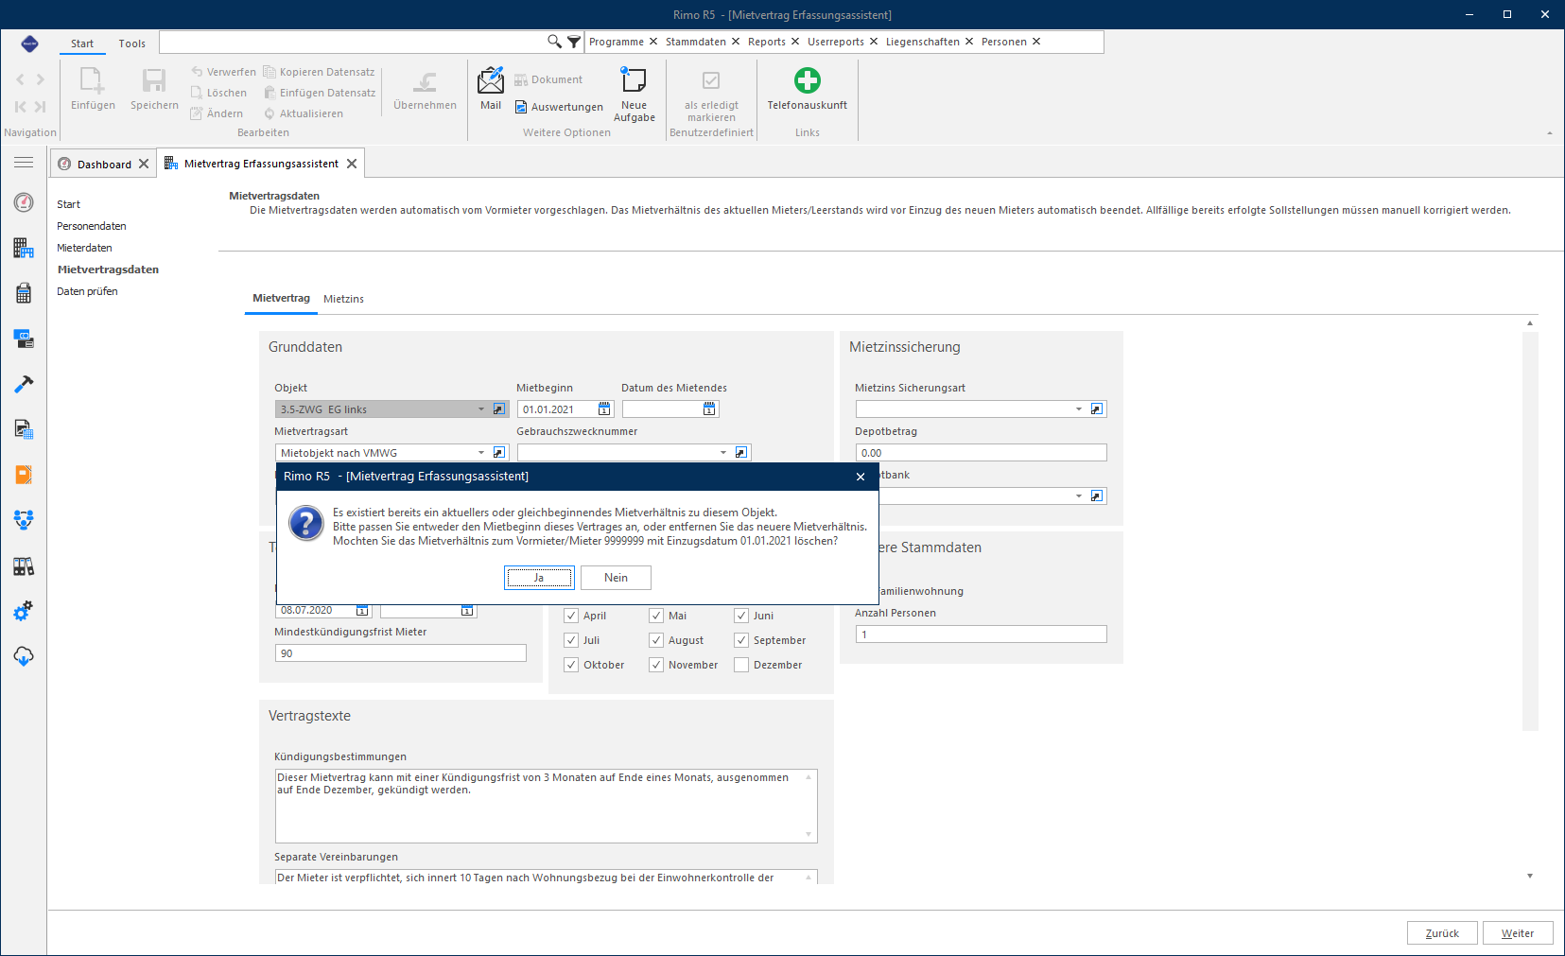Toggle the Mai checkbox
The width and height of the screenshot is (1565, 956).
[656, 616]
